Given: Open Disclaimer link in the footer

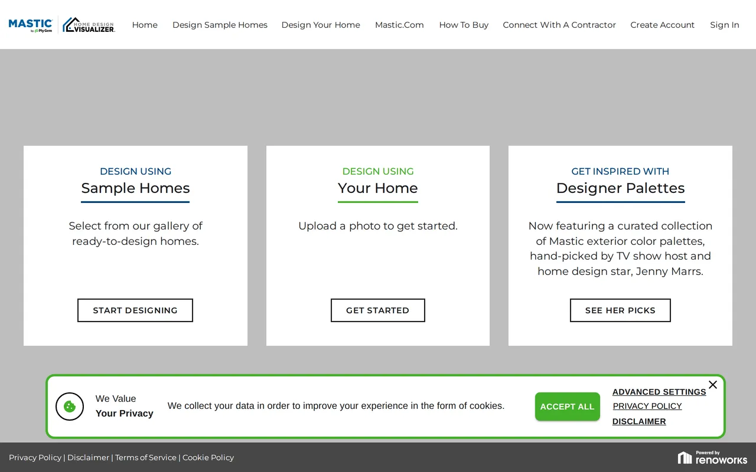Looking at the screenshot, I should pyautogui.click(x=88, y=457).
